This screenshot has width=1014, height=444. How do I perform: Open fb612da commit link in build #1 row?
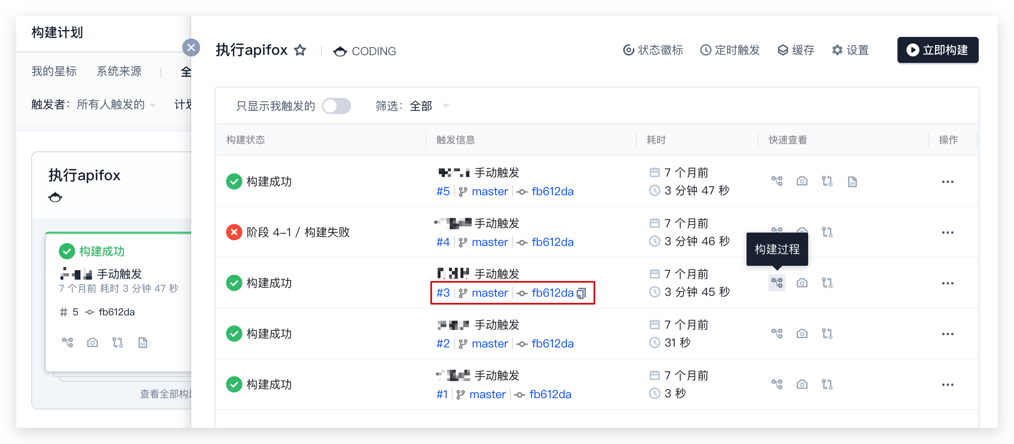pos(550,394)
